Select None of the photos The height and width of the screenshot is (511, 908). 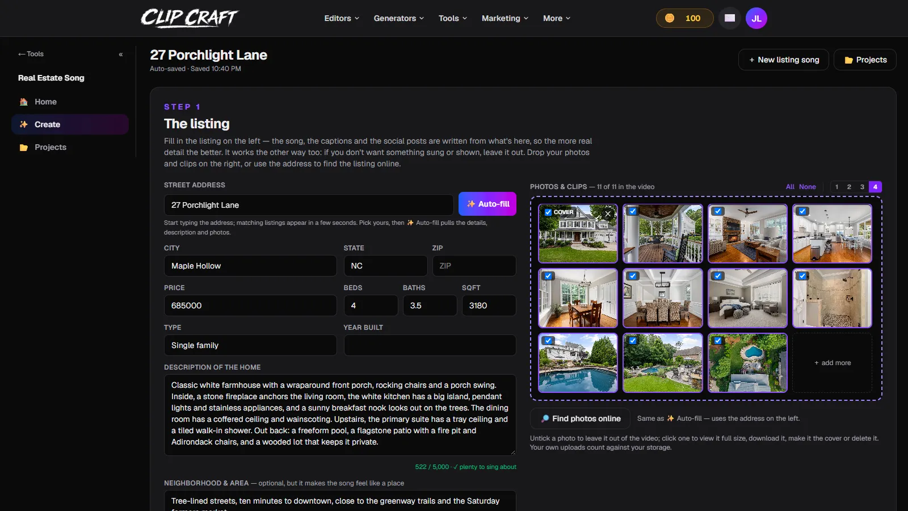click(x=807, y=187)
